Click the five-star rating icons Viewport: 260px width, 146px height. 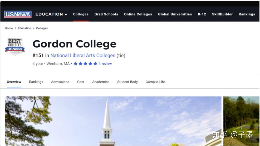coord(85,64)
